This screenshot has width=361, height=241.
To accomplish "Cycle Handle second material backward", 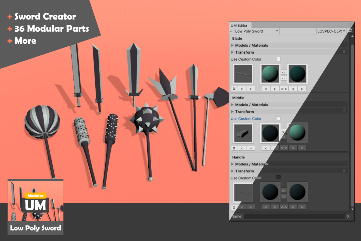I will 293,207.
